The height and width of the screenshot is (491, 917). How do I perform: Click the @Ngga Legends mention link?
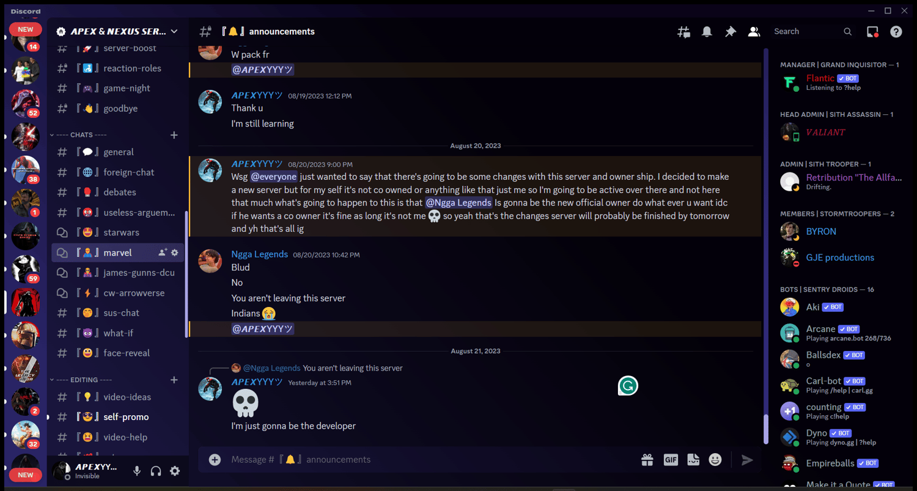coord(458,202)
